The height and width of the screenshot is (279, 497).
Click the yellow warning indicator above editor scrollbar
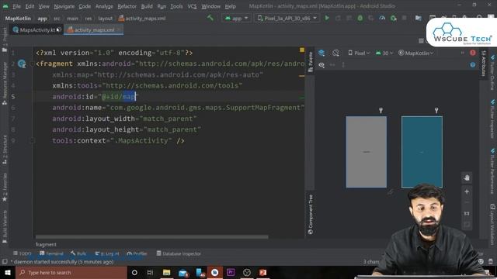point(302,50)
